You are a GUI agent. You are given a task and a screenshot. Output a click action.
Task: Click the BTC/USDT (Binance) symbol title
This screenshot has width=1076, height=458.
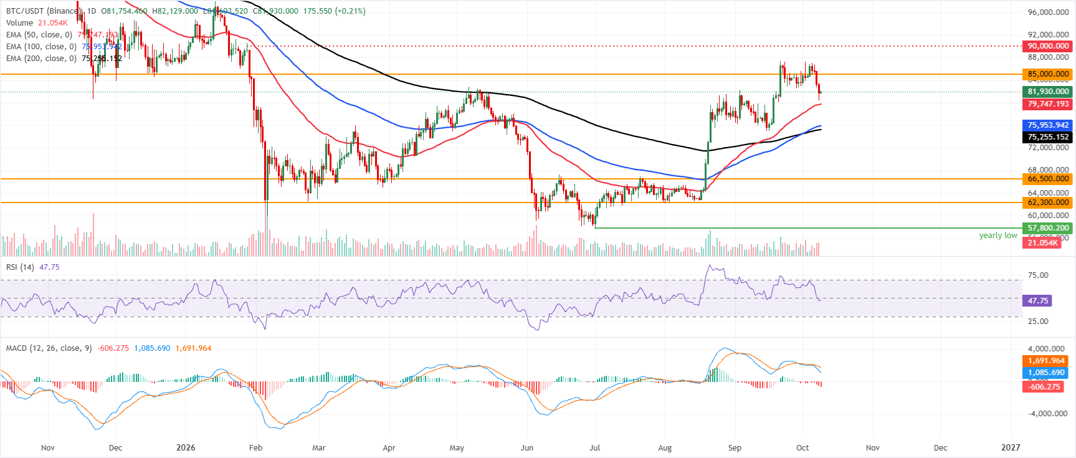(43, 11)
